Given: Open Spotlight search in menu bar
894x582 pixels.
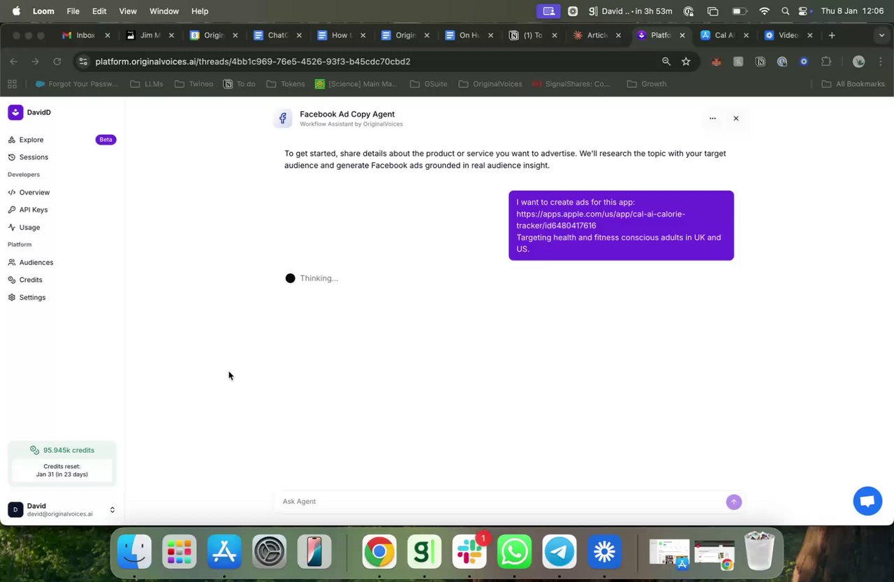Looking at the screenshot, I should coord(785,11).
